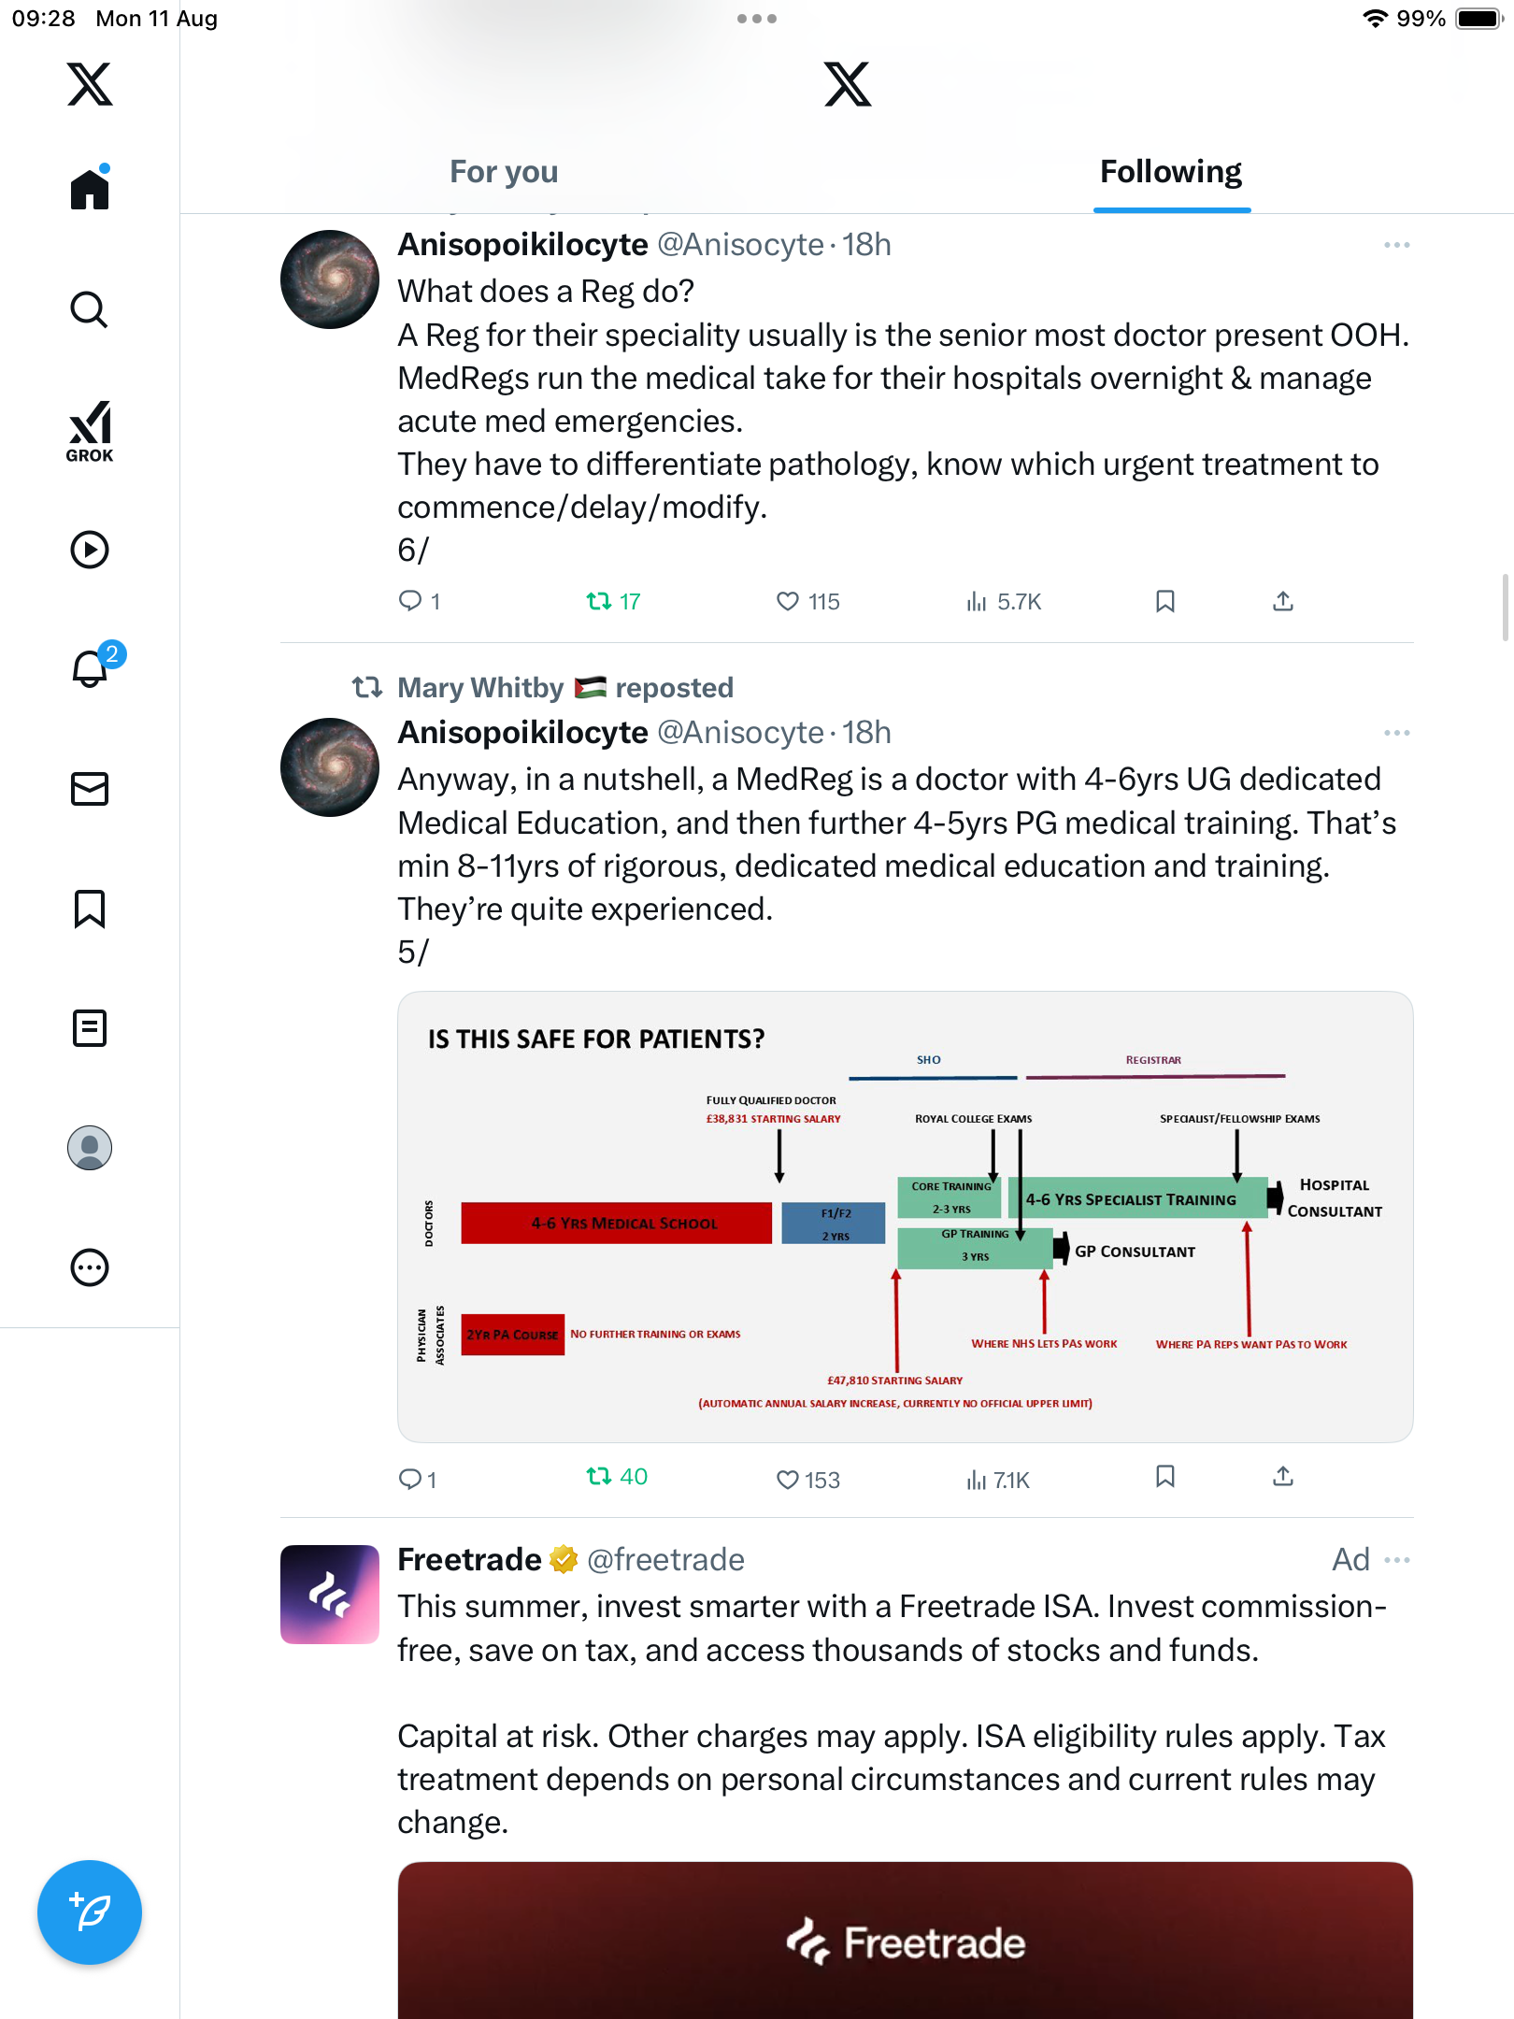The width and height of the screenshot is (1514, 2019).
Task: Open direct messages envelope icon
Action: 90,789
